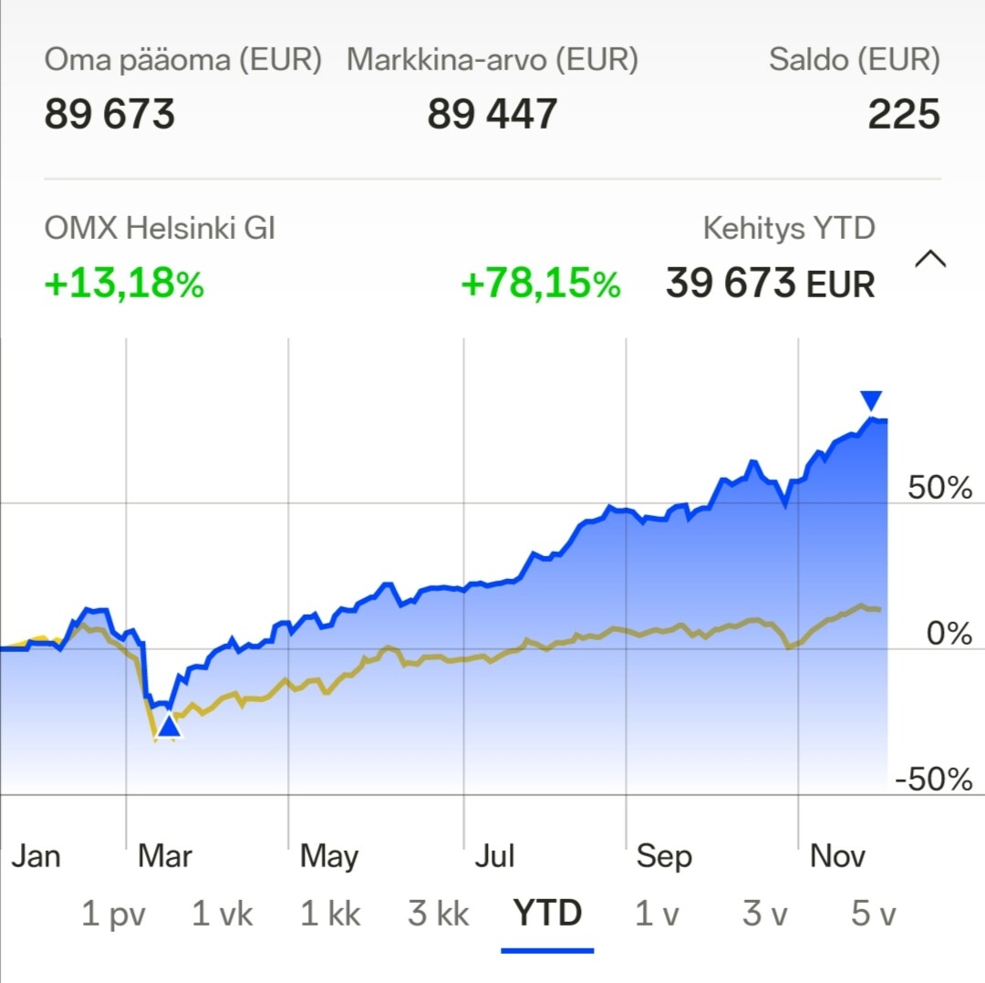Open the 1 v time range
985x983 pixels.
(657, 914)
